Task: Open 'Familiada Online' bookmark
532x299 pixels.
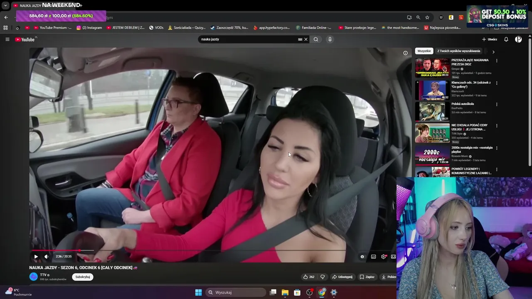Action: click(x=314, y=28)
